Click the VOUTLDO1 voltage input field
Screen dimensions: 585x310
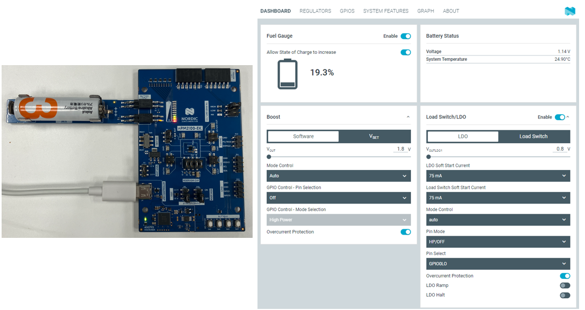[559, 149]
